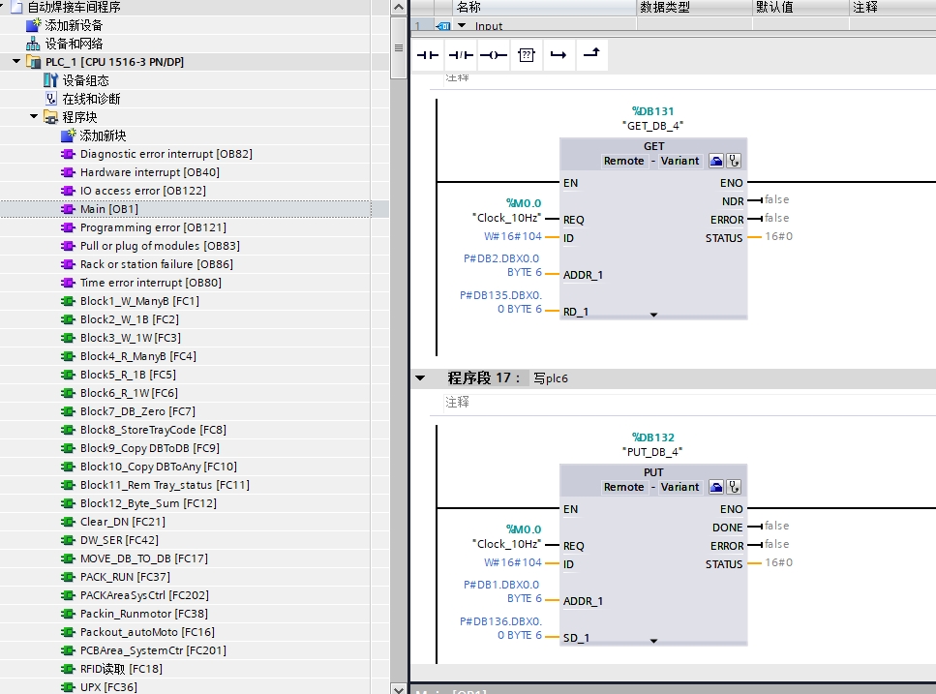The height and width of the screenshot is (694, 936).
Task: Insert a normally open contact
Action: 428,55
